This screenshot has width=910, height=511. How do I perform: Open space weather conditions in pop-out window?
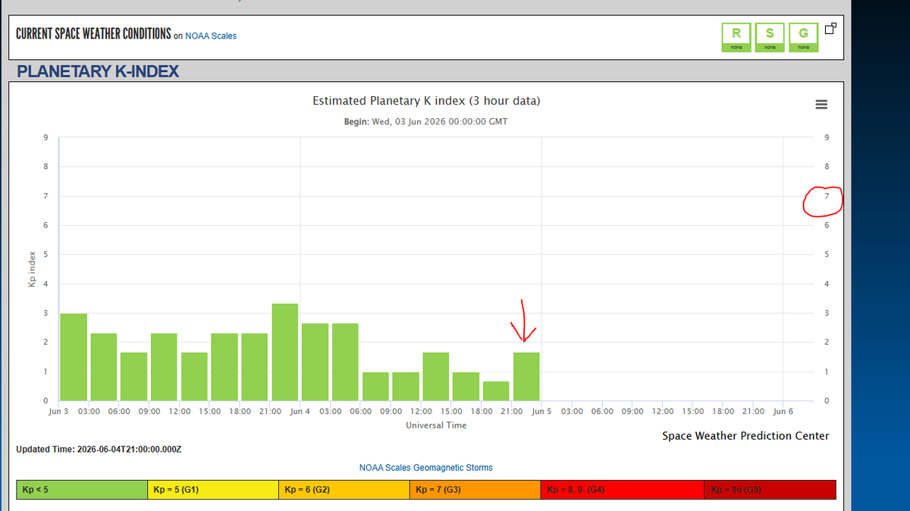click(831, 30)
